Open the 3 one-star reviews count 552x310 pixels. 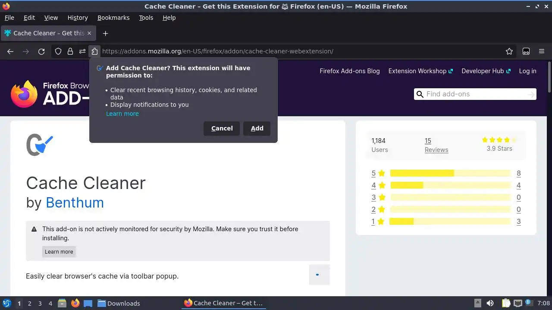(519, 221)
